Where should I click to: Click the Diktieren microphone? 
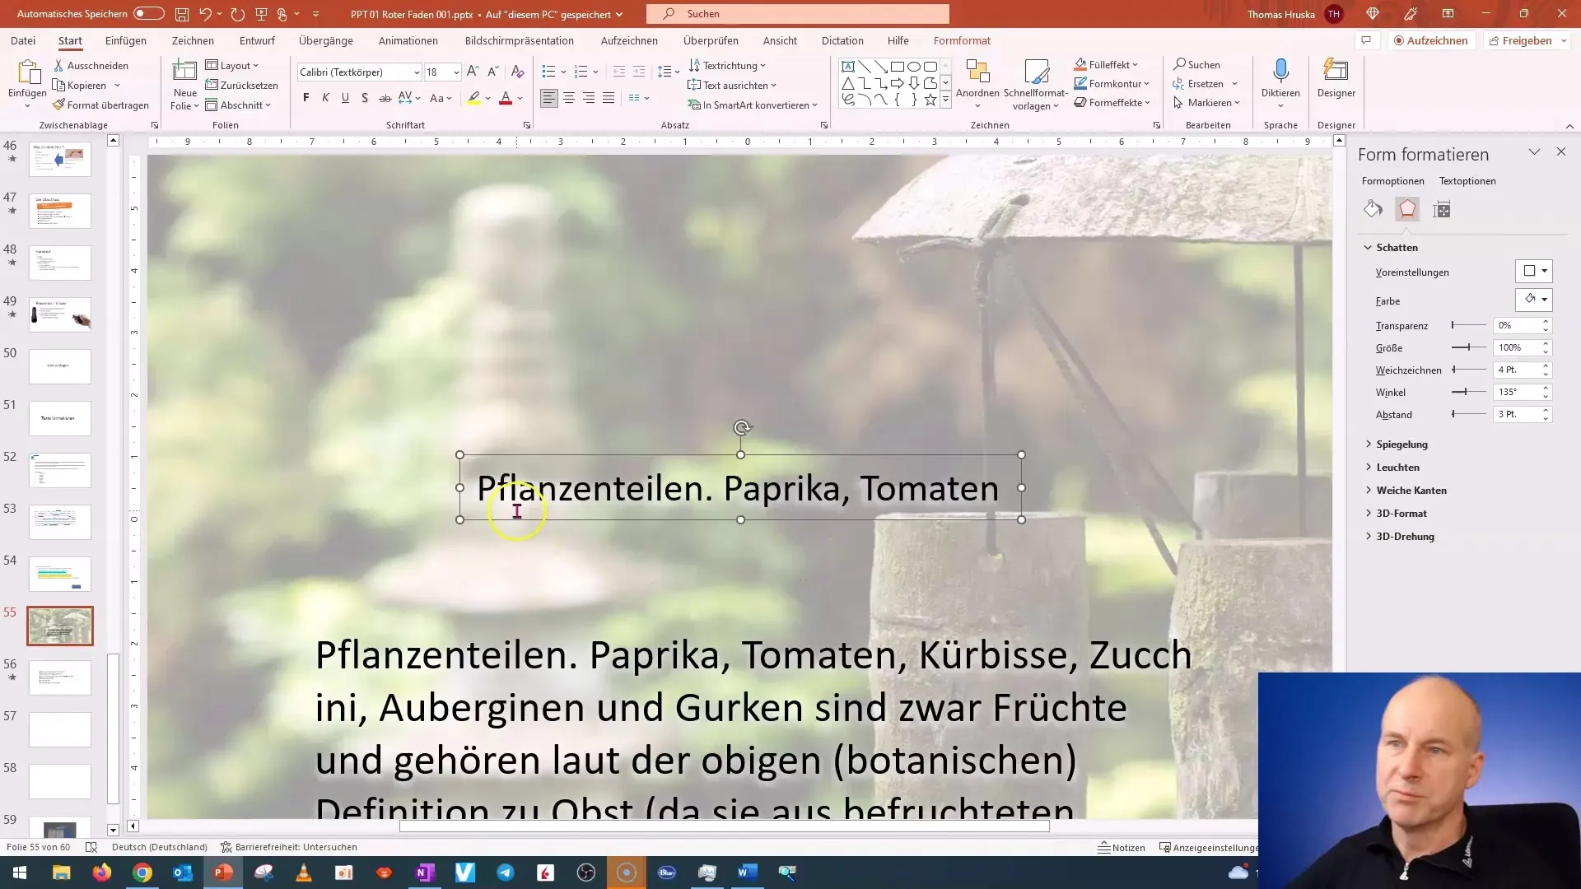(x=1280, y=78)
